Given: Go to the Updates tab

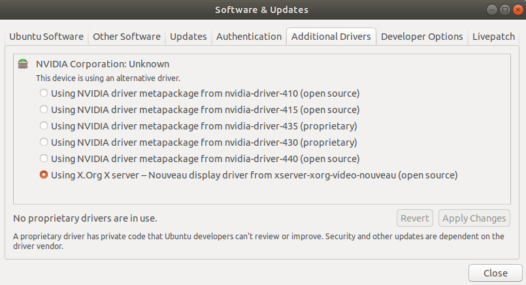Looking at the screenshot, I should (x=188, y=36).
